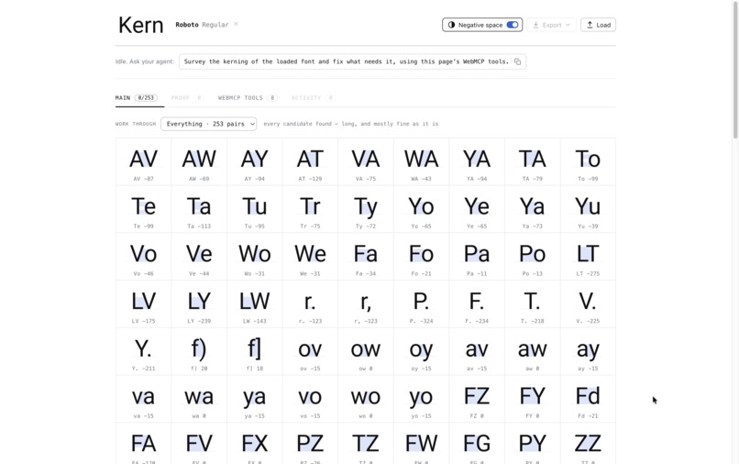Select the V. pair cell

(x=589, y=304)
